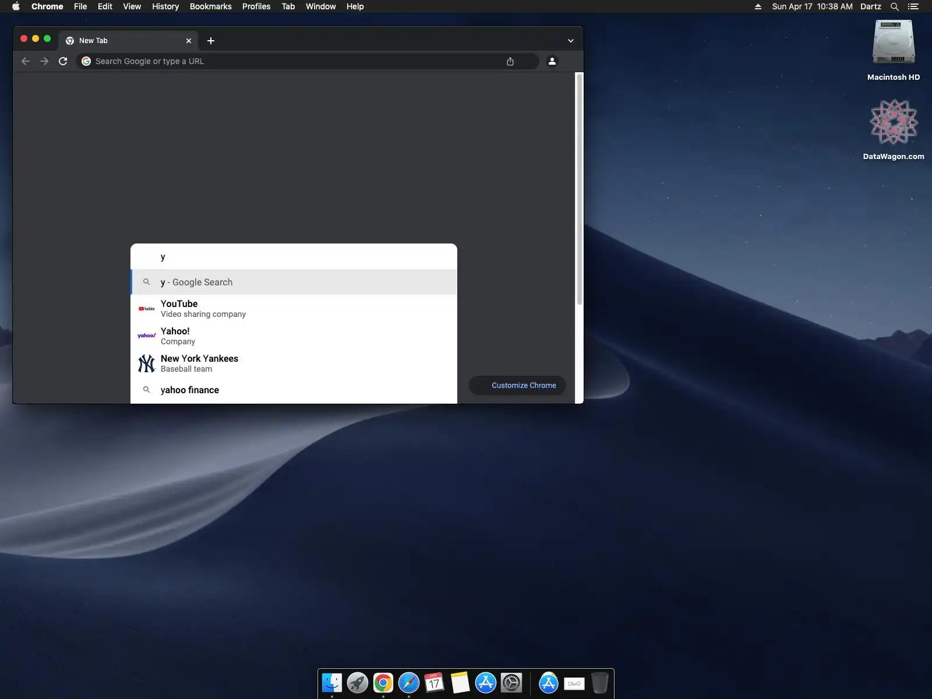932x699 pixels.
Task: Open the Window menu
Action: coord(321,6)
